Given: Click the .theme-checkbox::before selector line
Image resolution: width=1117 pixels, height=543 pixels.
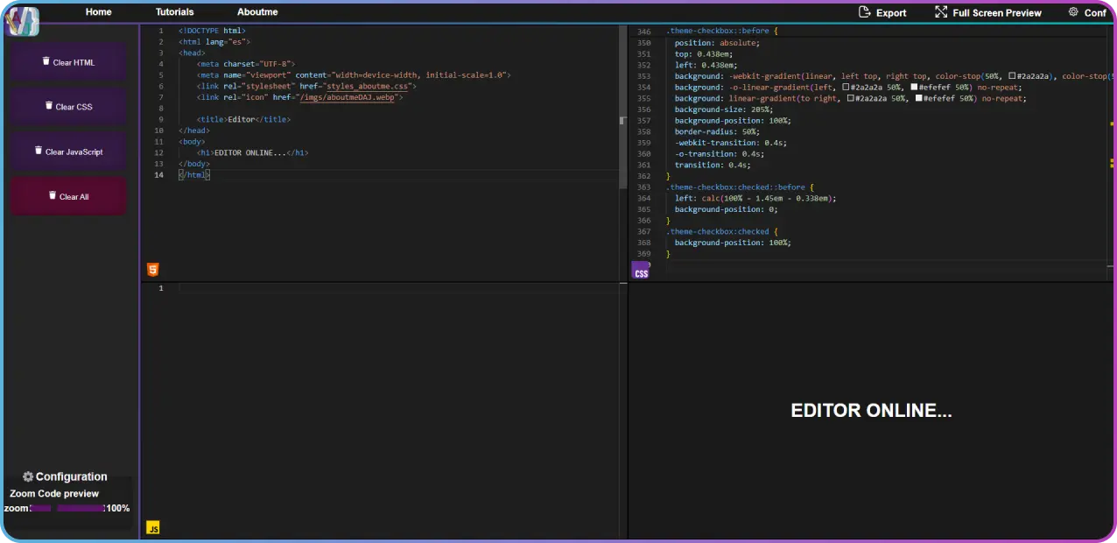Looking at the screenshot, I should 721,31.
